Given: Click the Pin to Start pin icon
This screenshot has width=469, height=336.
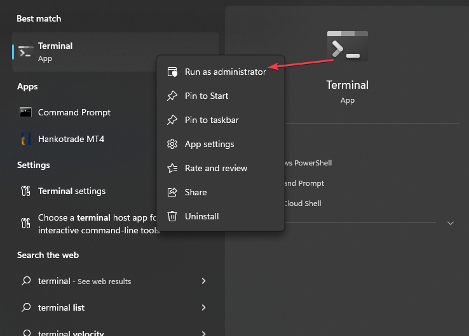Looking at the screenshot, I should 172,96.
